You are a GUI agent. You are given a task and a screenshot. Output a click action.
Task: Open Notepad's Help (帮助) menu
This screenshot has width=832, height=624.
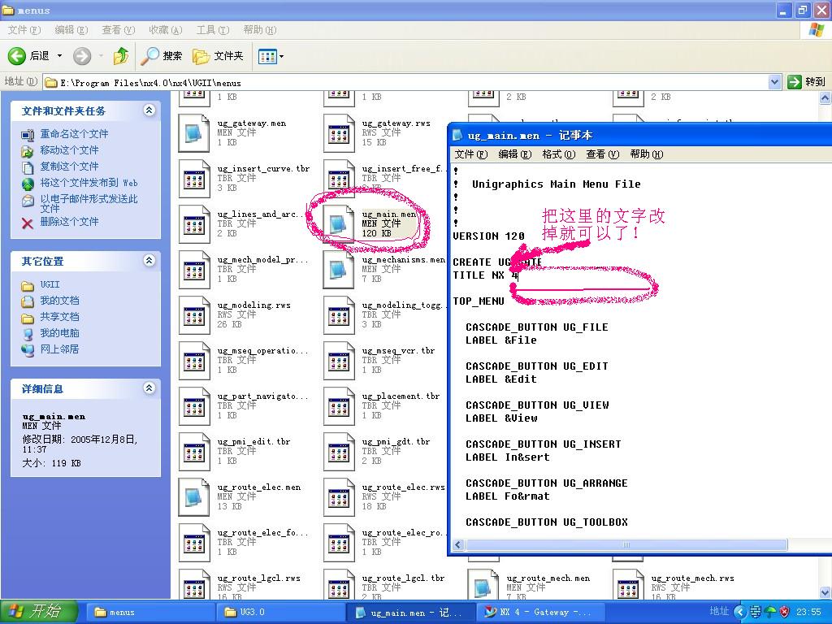pos(646,154)
